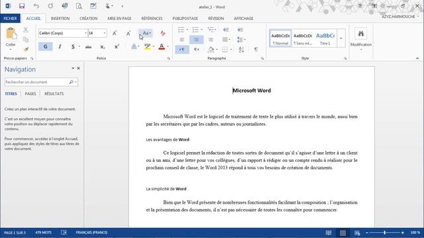Sort the text with the A-Z sort icon

pyautogui.click(x=241, y=50)
